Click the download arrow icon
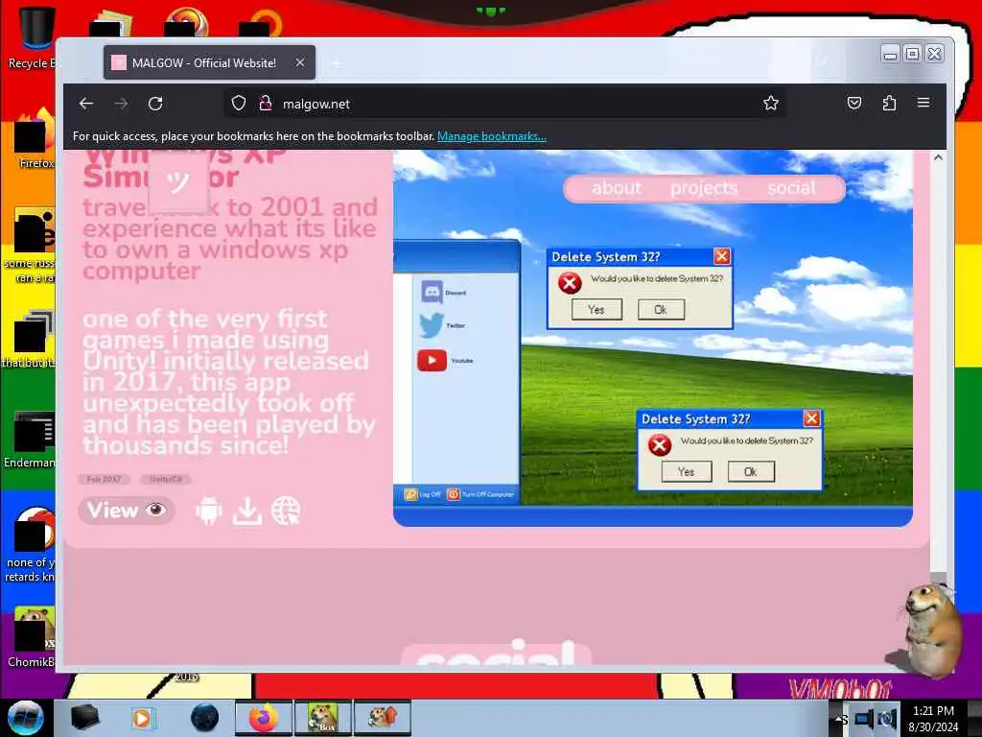 tap(247, 511)
